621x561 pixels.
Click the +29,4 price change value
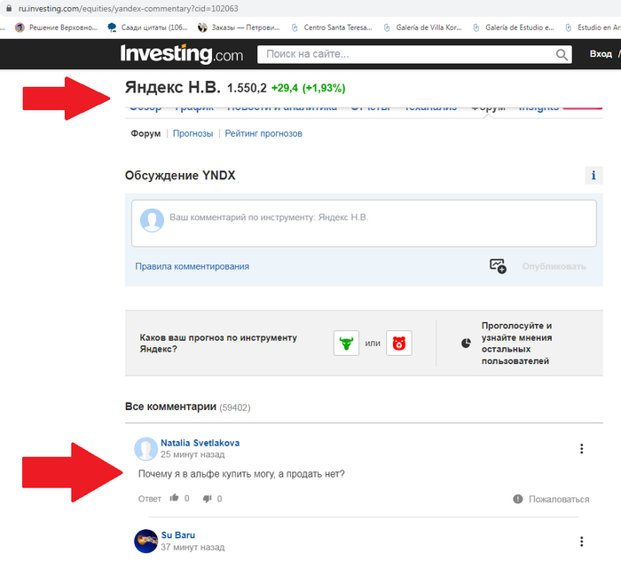click(x=285, y=88)
